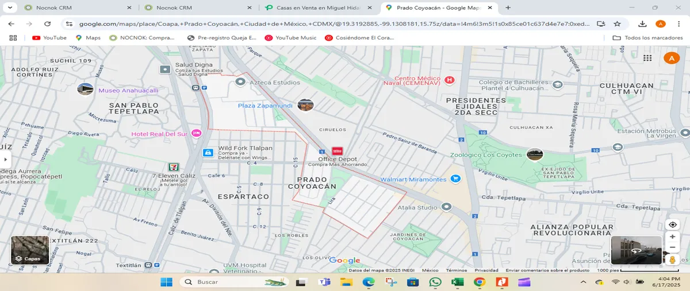Select the Azteca Estudios map pin
The height and width of the screenshot is (291, 690).
pyautogui.click(x=240, y=83)
